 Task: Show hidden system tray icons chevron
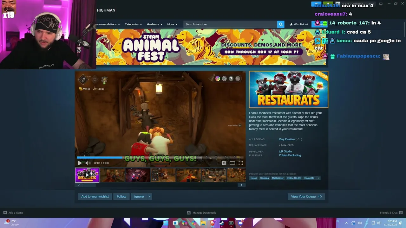[x=346, y=223]
